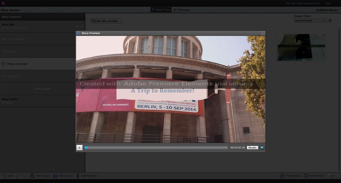Save the project
Image resolution: width=341 pixels, height=183 pixels.
tap(328, 3)
